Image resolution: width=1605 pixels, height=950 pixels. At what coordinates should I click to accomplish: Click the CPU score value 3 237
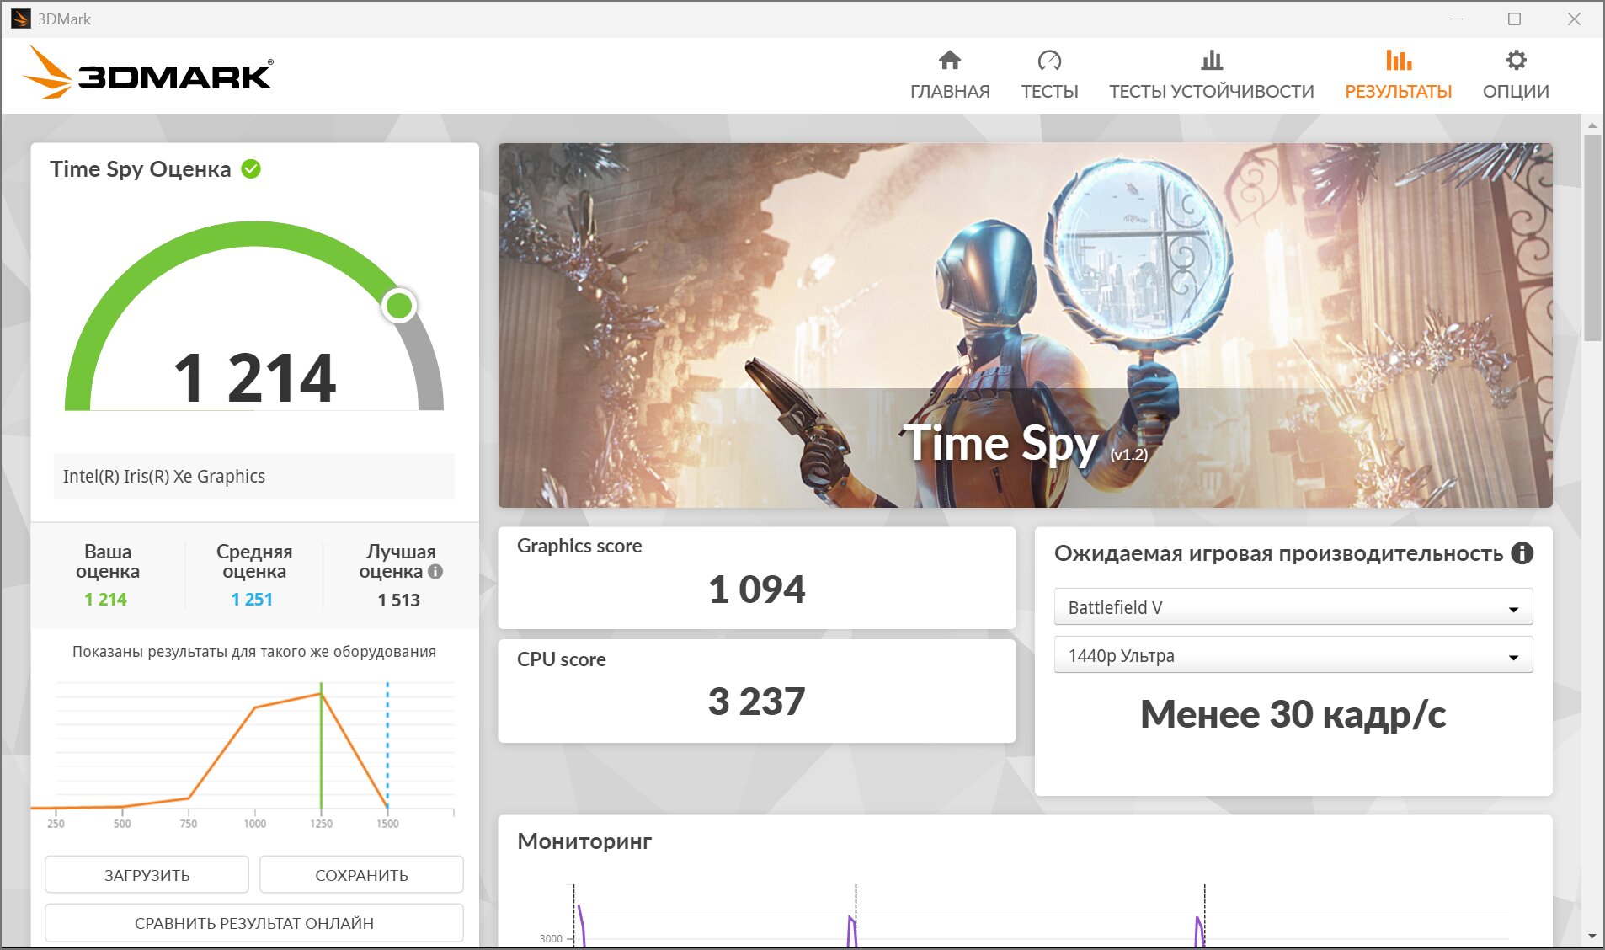click(756, 702)
